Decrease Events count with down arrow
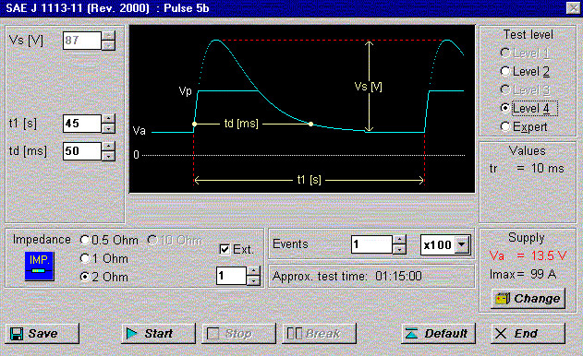 pyautogui.click(x=399, y=249)
